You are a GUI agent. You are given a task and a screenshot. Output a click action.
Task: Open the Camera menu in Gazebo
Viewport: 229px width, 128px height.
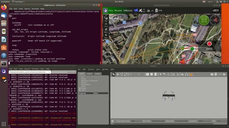pyautogui.click(x=91, y=69)
